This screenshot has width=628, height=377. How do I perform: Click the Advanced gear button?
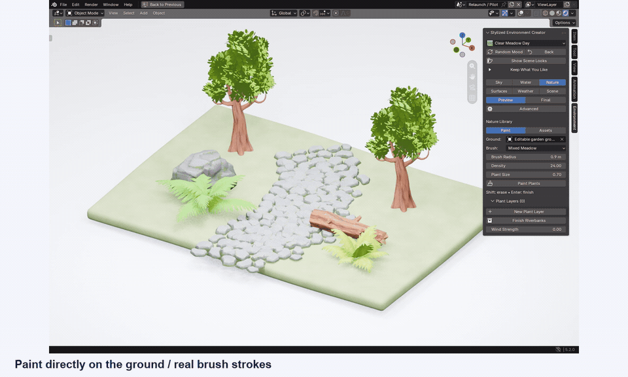[526, 109]
